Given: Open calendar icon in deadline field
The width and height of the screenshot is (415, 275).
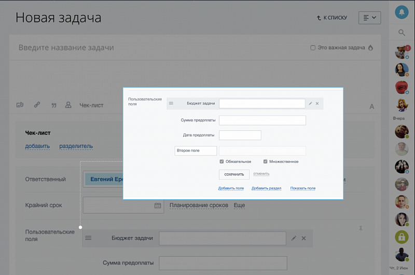Looking at the screenshot, I should [x=158, y=205].
